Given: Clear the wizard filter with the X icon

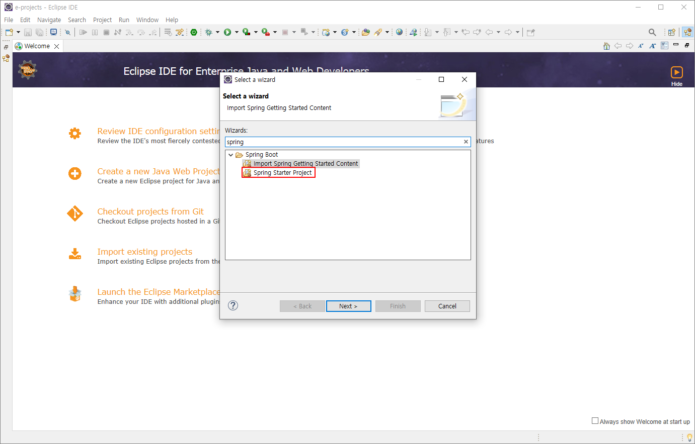Looking at the screenshot, I should [466, 142].
